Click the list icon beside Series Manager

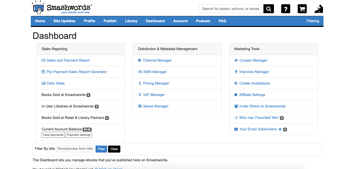click(x=140, y=106)
